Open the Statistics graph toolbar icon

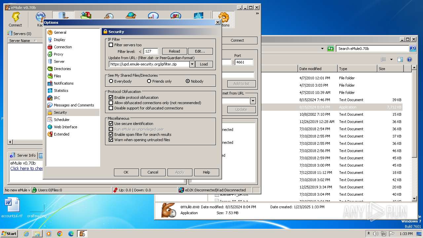pyautogui.click(x=198, y=15)
